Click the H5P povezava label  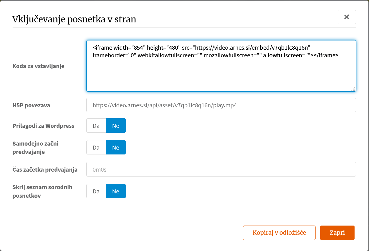(x=31, y=105)
